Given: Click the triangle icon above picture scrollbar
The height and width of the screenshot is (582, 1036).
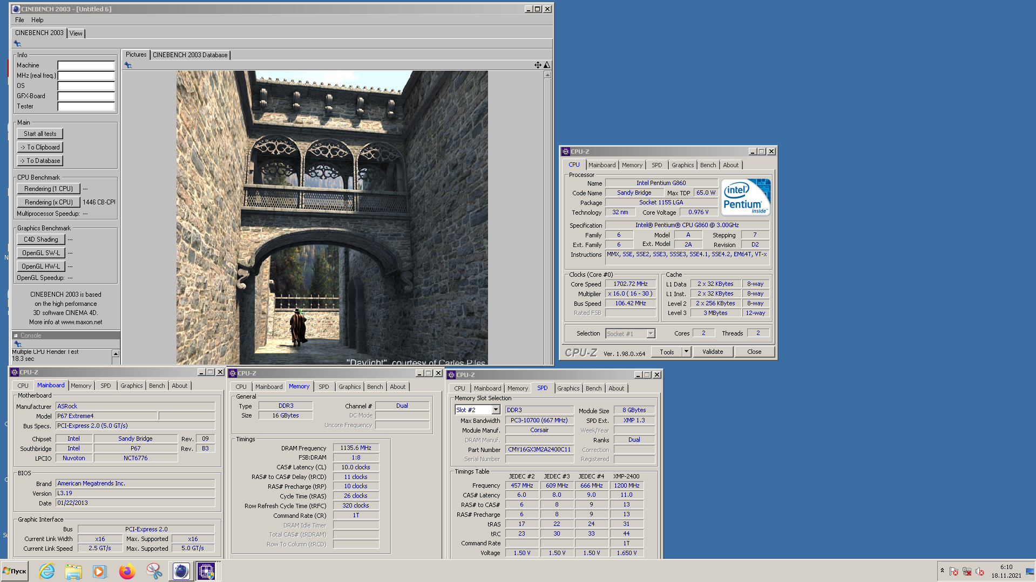Looking at the screenshot, I should [547, 65].
